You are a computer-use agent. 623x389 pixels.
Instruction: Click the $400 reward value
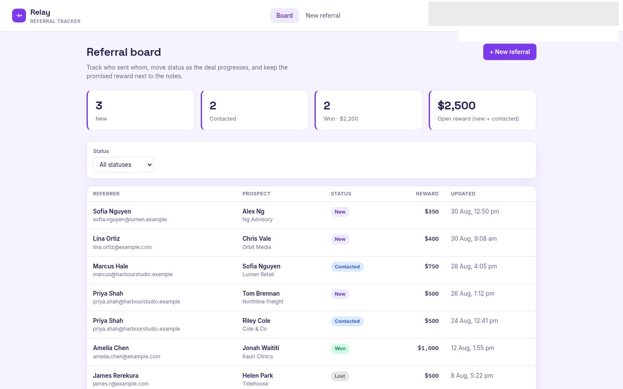(x=432, y=239)
